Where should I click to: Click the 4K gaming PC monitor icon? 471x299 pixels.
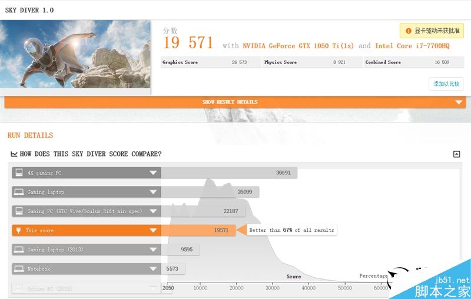pyautogui.click(x=19, y=172)
